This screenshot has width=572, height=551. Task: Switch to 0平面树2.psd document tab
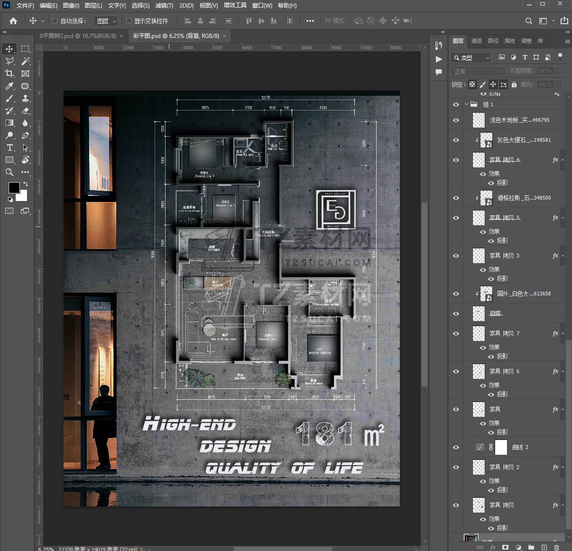78,36
